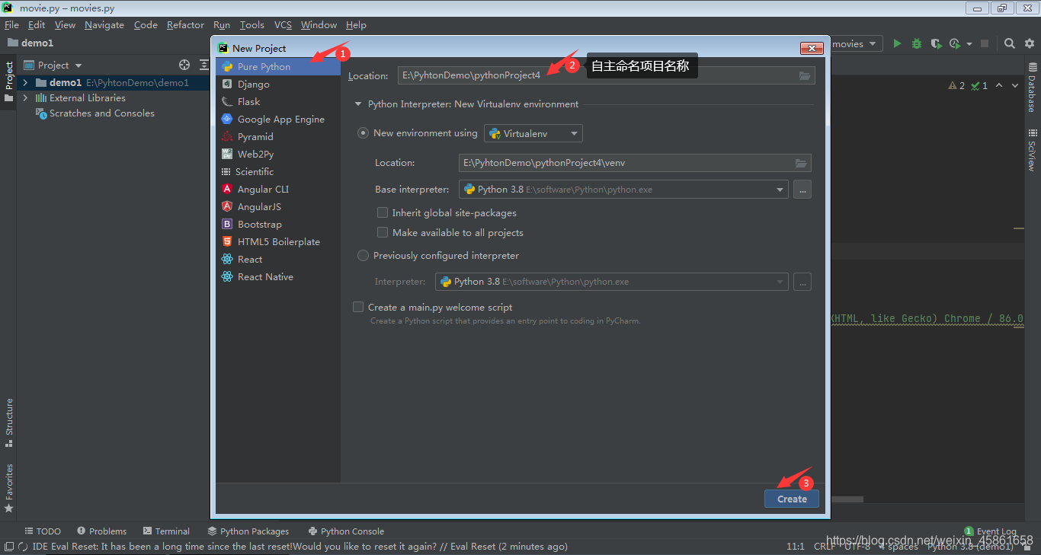Tick Create a main.py welcome script

tap(358, 308)
